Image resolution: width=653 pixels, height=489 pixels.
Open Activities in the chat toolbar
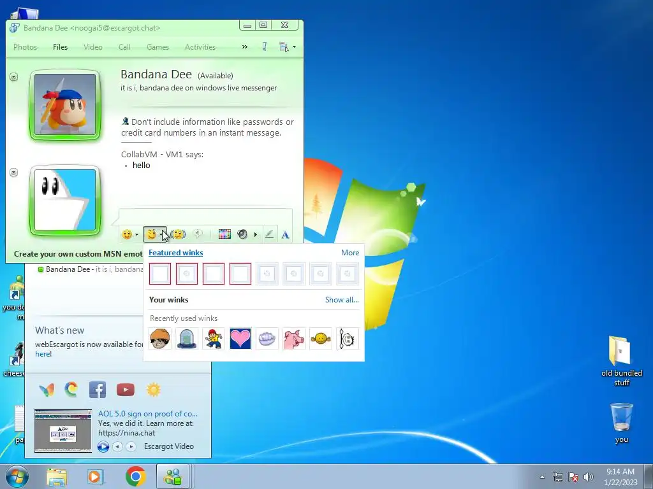200,47
